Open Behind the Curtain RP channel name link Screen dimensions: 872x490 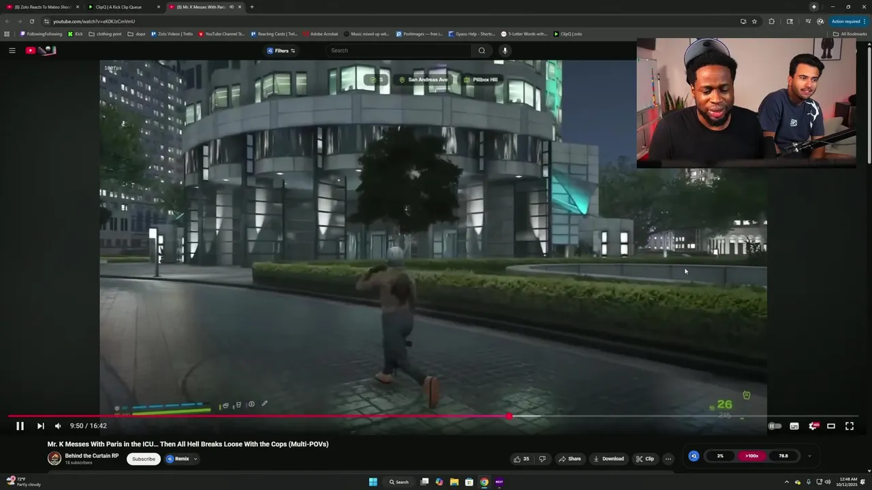coord(92,456)
